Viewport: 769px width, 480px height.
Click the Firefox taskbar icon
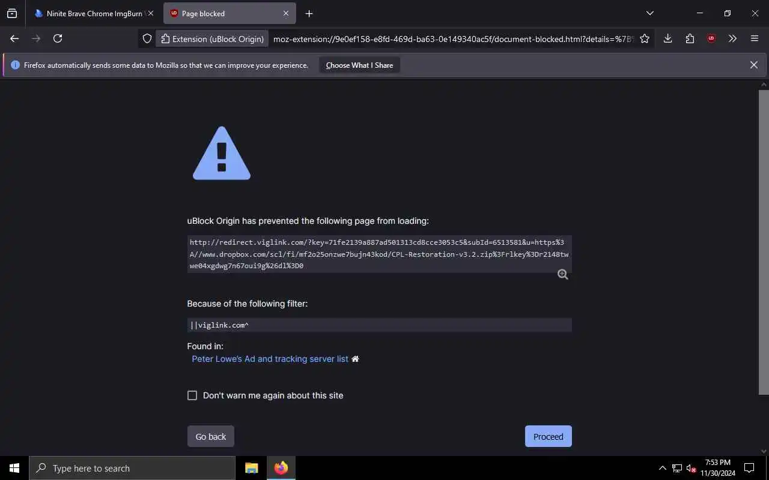tap(281, 468)
